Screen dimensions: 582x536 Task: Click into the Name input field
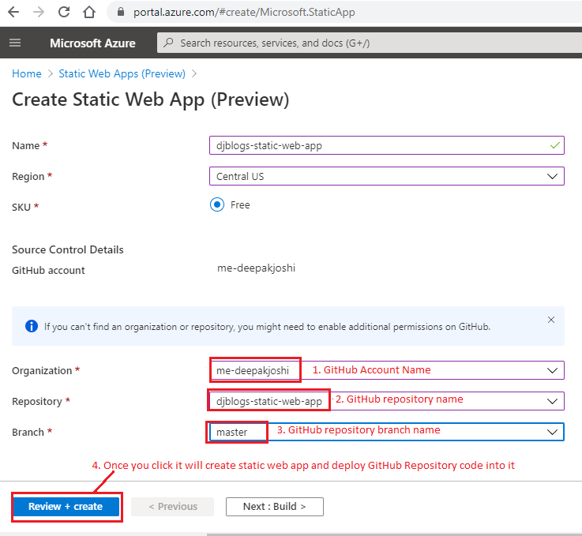pyautogui.click(x=387, y=145)
